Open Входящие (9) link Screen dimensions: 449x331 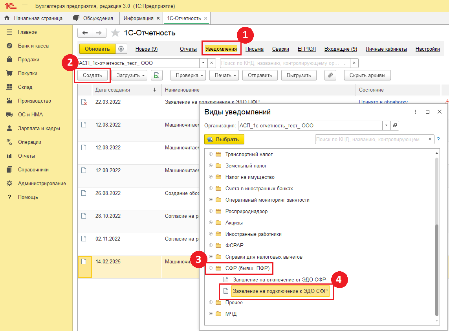coord(341,49)
